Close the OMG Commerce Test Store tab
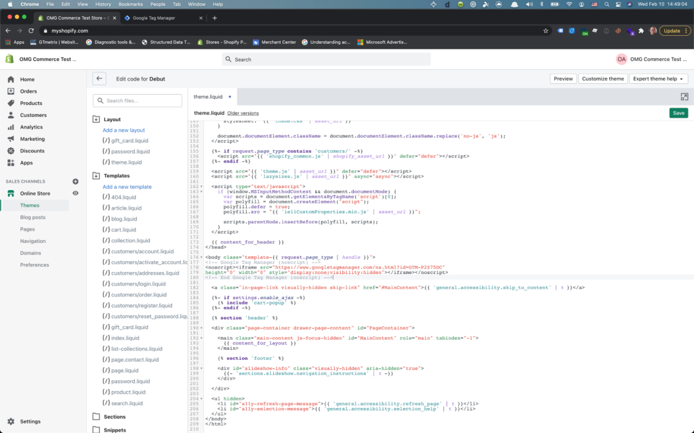 (x=115, y=18)
